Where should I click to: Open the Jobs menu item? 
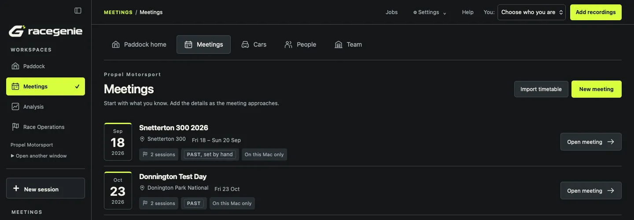tap(391, 12)
